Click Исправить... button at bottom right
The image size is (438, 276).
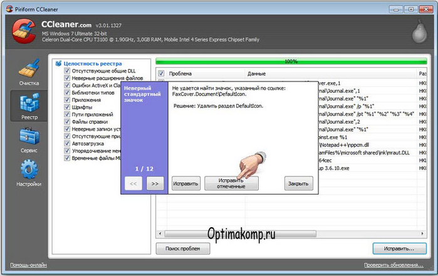[399, 248]
